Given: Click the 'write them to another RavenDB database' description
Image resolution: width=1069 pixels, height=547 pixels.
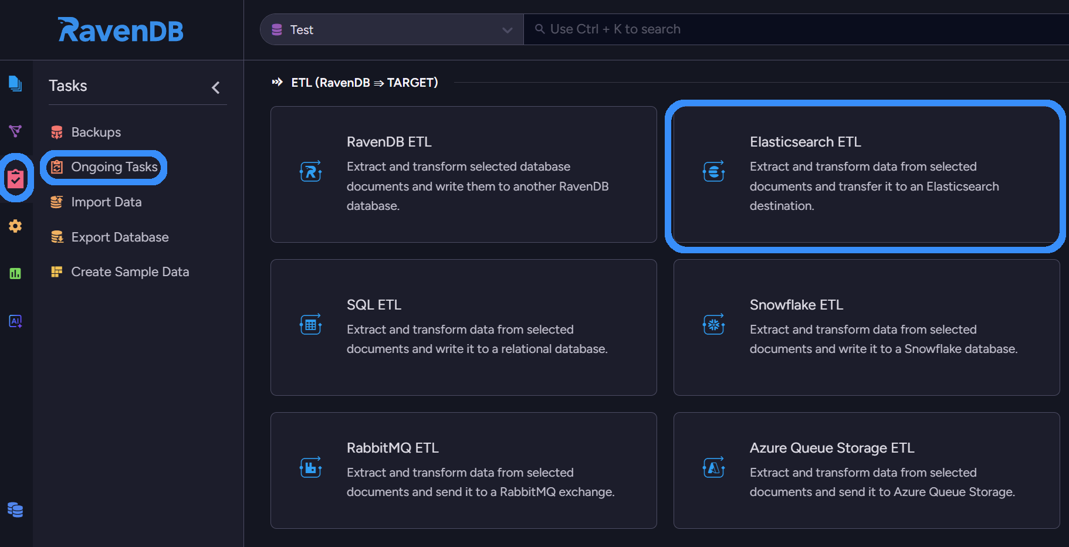Looking at the screenshot, I should (478, 186).
